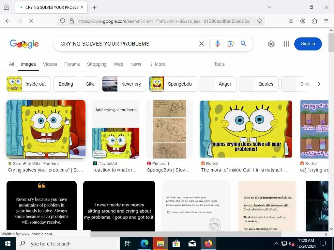Image resolution: width=334 pixels, height=250 pixels.
Task: Open the common reasons kids cry image
Action: click(x=267, y=206)
